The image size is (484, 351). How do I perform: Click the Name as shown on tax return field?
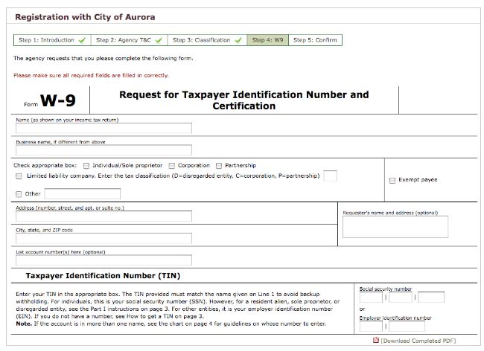coord(104,128)
